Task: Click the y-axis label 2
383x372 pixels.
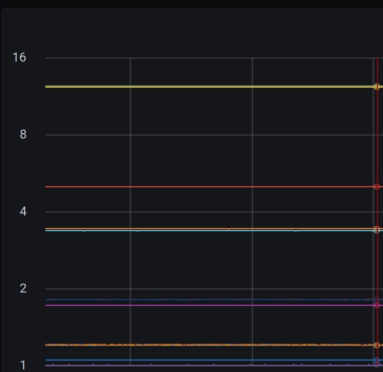Action: (23, 289)
